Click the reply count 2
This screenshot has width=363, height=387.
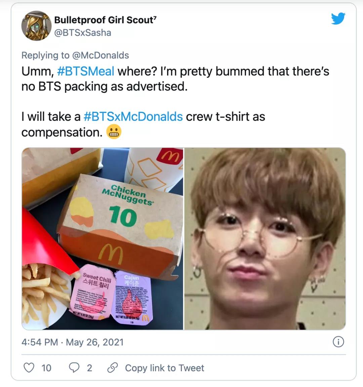[x=89, y=368]
